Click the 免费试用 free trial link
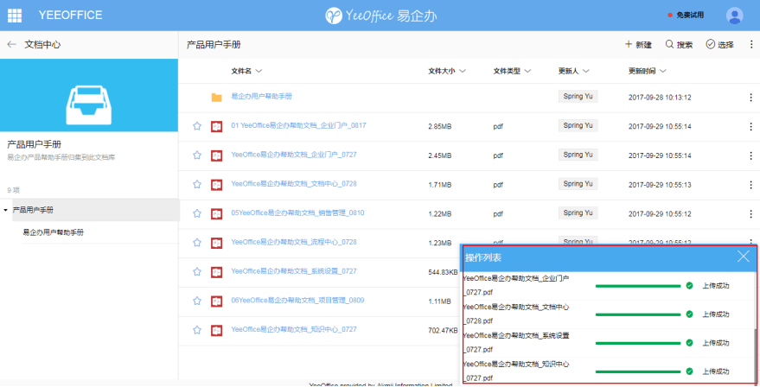Image resolution: width=760 pixels, height=387 pixels. (686, 16)
